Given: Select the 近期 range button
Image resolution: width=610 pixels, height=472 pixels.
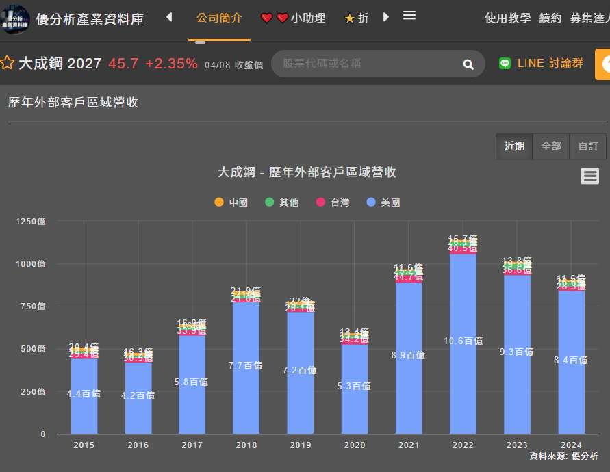Looking at the screenshot, I should pyautogui.click(x=514, y=146).
